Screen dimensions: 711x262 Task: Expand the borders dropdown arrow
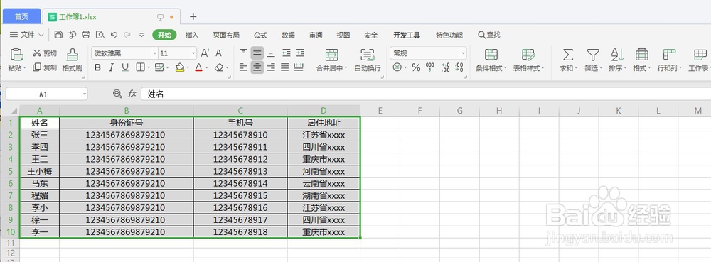(149, 68)
